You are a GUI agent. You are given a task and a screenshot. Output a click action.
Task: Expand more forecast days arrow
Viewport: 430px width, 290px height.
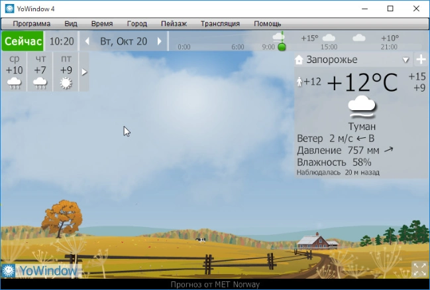point(84,72)
